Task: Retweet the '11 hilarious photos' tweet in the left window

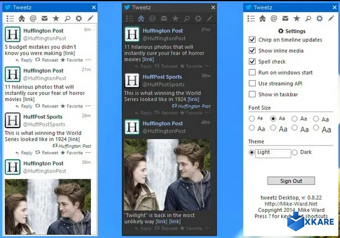Action: (47, 106)
